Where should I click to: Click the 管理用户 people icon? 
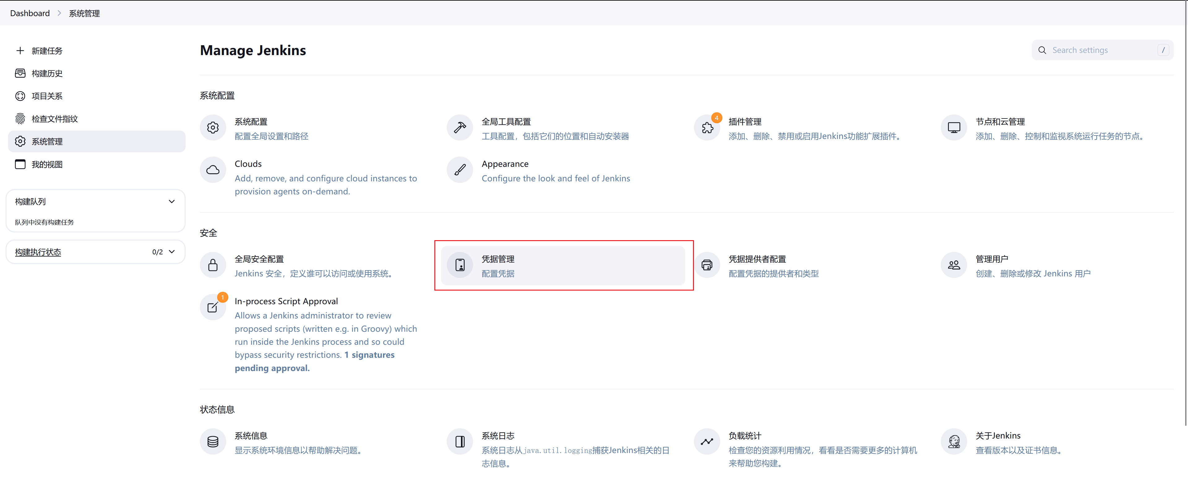tap(954, 265)
